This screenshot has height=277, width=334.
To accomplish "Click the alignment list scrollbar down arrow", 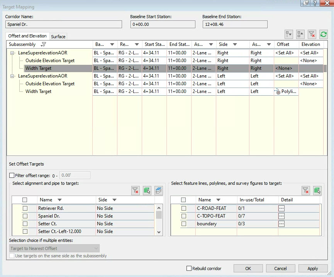I will pyautogui.click(x=159, y=232).
